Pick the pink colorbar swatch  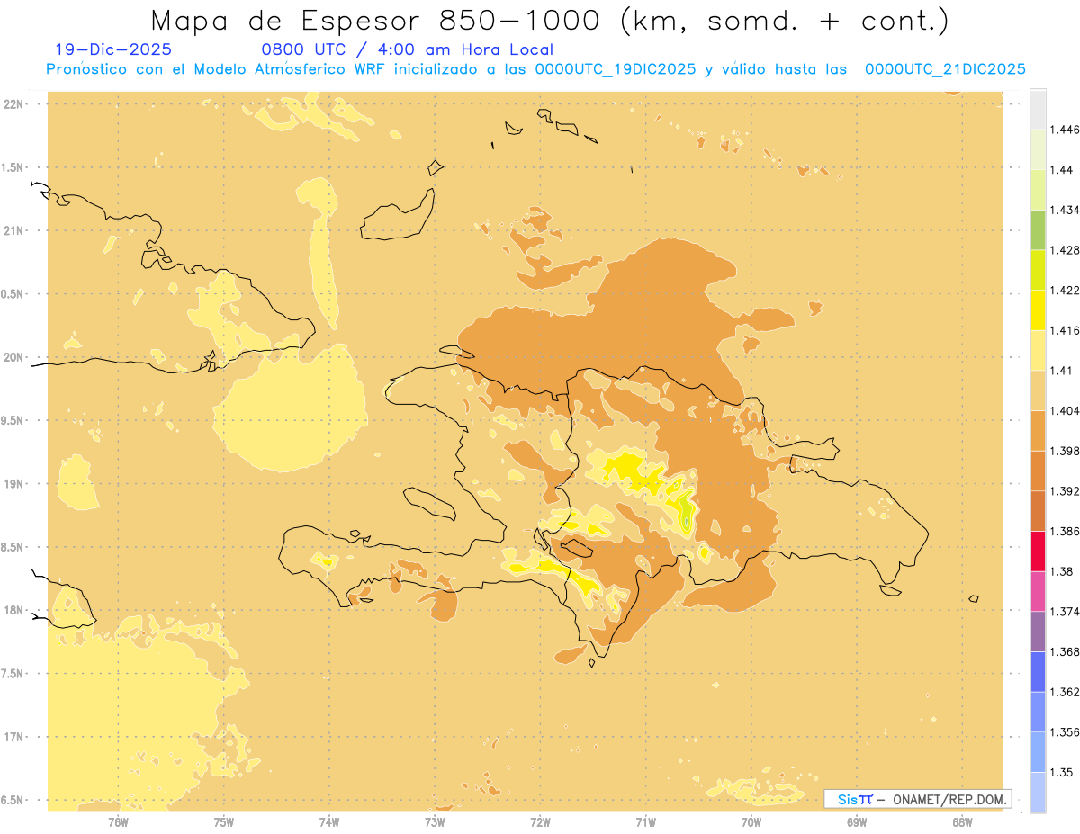[x=1038, y=591]
